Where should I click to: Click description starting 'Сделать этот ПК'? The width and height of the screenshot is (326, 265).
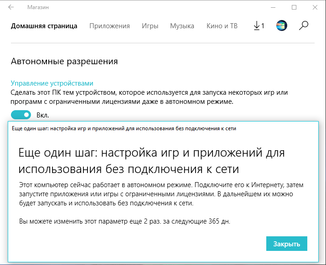149,97
